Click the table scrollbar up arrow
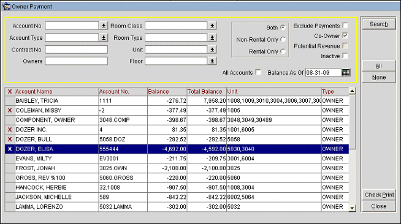The image size is (401, 224). pos(352,91)
